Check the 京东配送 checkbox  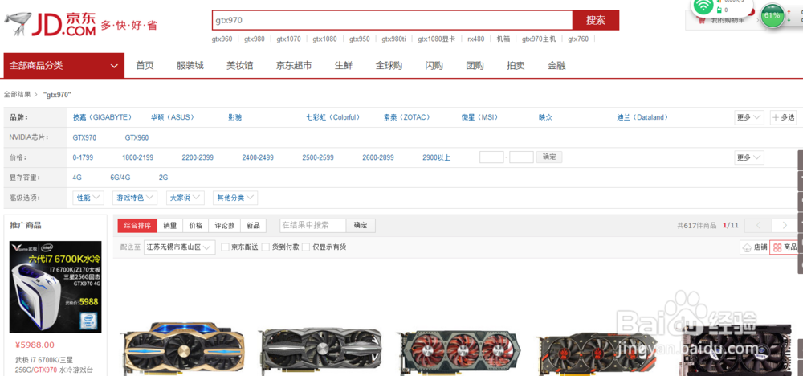coord(225,247)
